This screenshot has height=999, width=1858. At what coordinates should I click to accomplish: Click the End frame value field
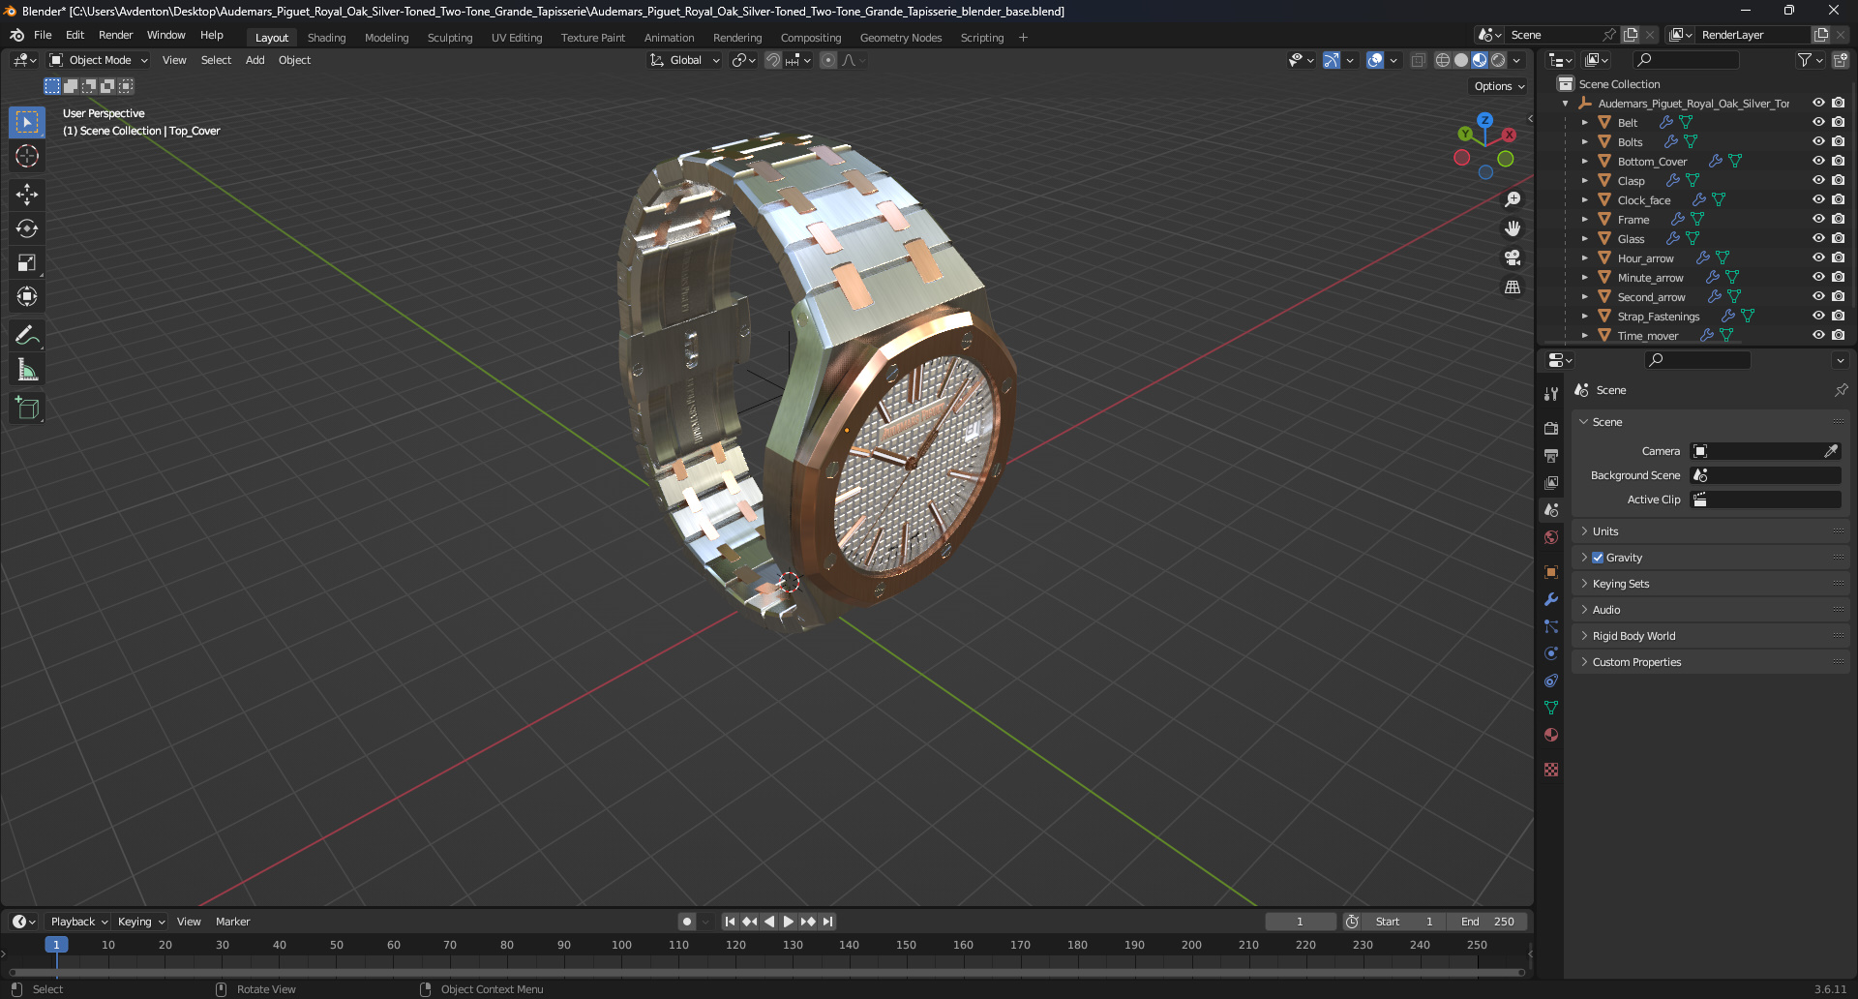pyautogui.click(x=1489, y=922)
